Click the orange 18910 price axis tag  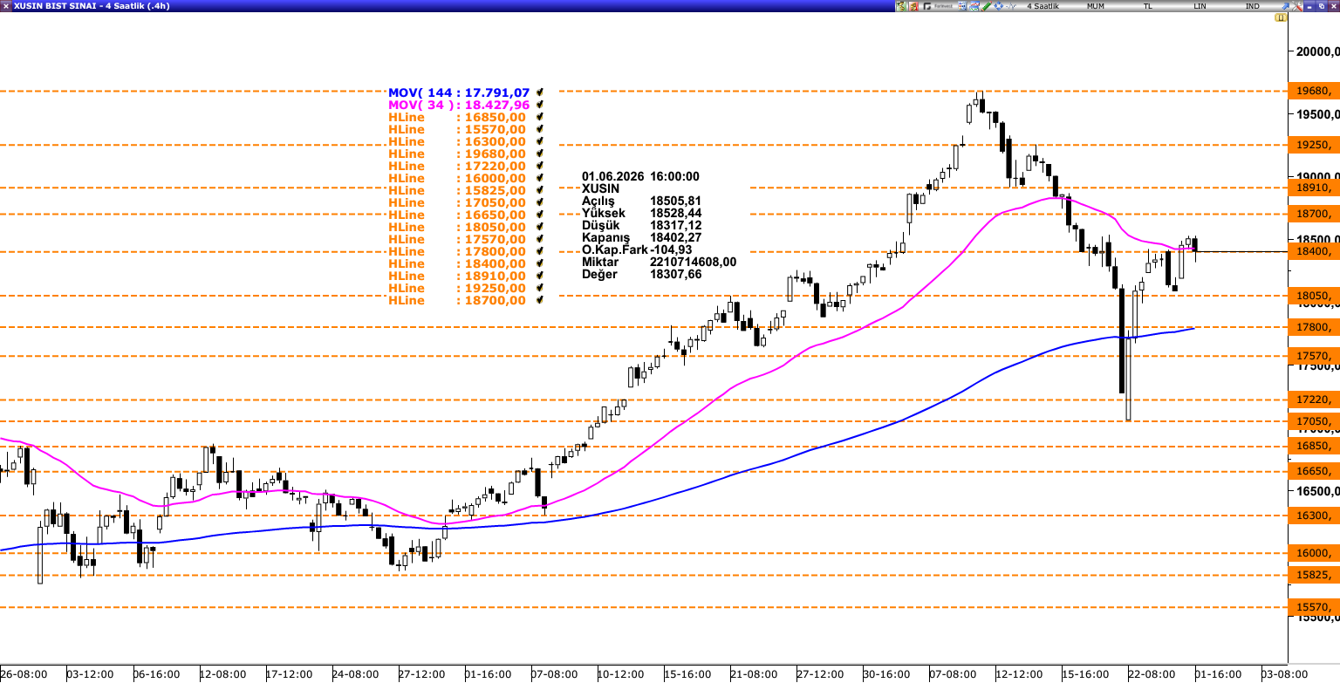click(x=1314, y=188)
